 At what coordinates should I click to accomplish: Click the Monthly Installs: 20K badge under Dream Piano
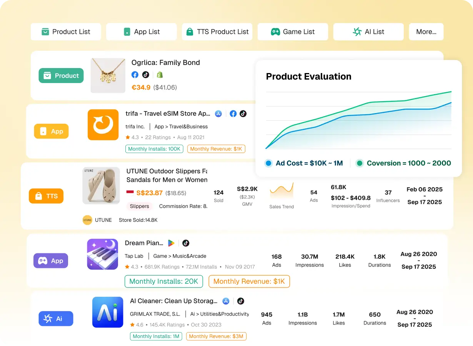click(x=163, y=281)
